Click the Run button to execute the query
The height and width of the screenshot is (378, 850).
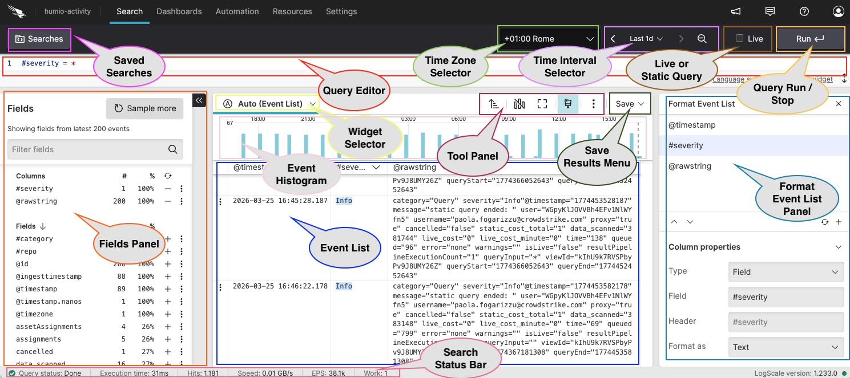[810, 39]
